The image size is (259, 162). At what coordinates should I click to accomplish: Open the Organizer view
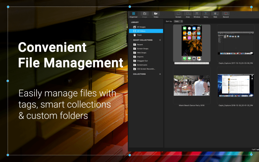click(133, 14)
